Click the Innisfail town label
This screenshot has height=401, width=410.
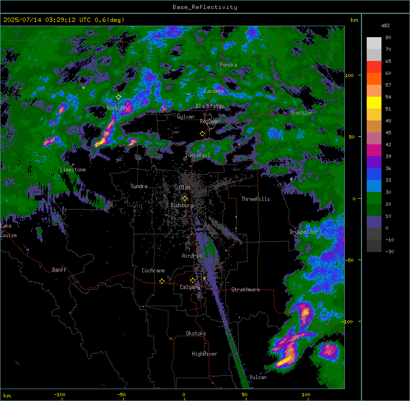click(x=197, y=155)
